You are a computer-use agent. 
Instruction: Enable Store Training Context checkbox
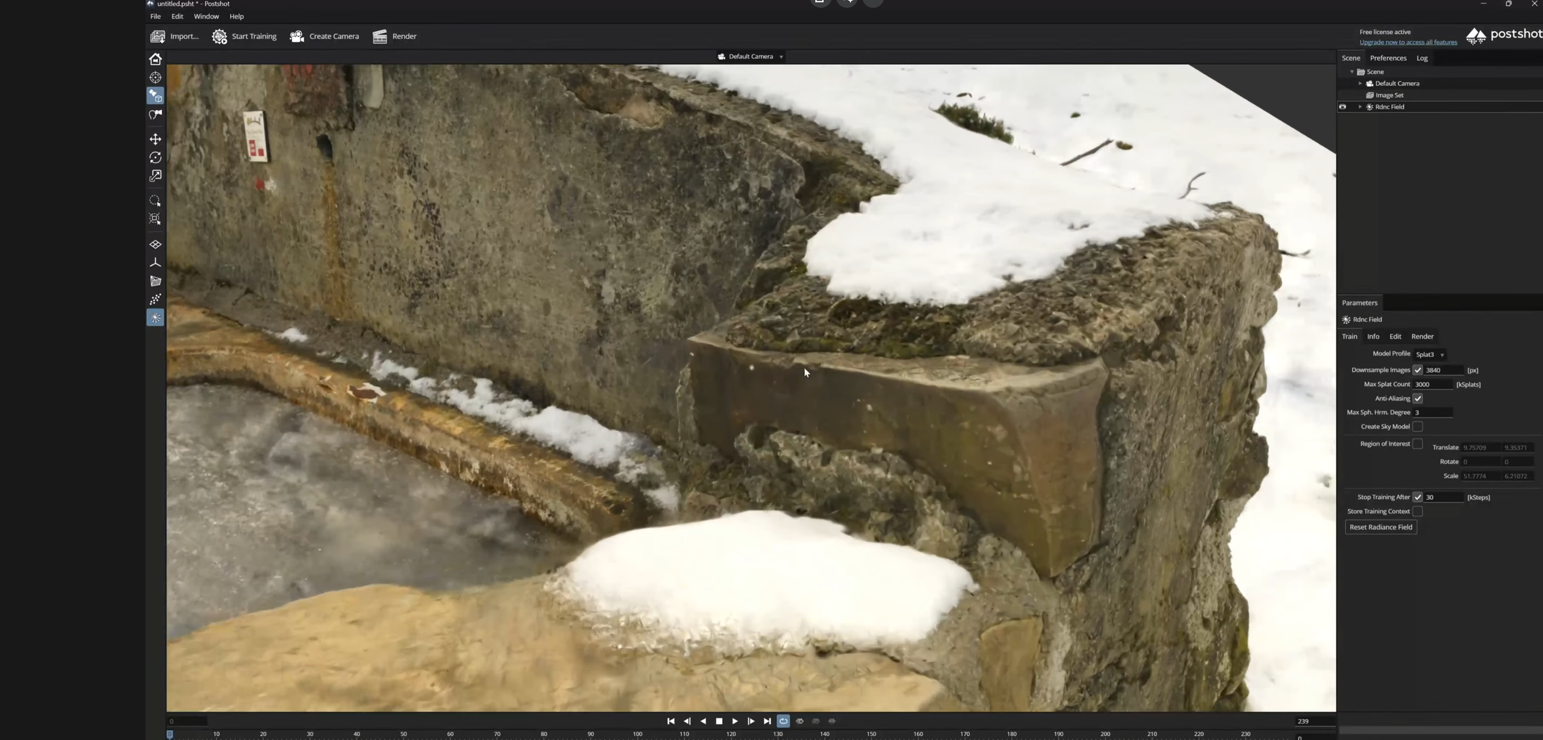[x=1418, y=512]
